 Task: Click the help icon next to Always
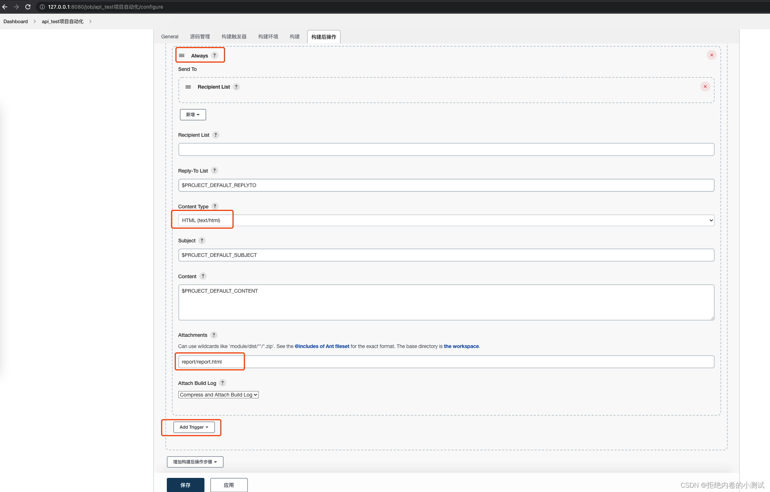click(x=215, y=55)
